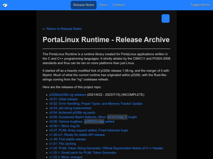This screenshot has height=159, width=213.
Task: Open v1.01: File caching
Action: click(62, 144)
